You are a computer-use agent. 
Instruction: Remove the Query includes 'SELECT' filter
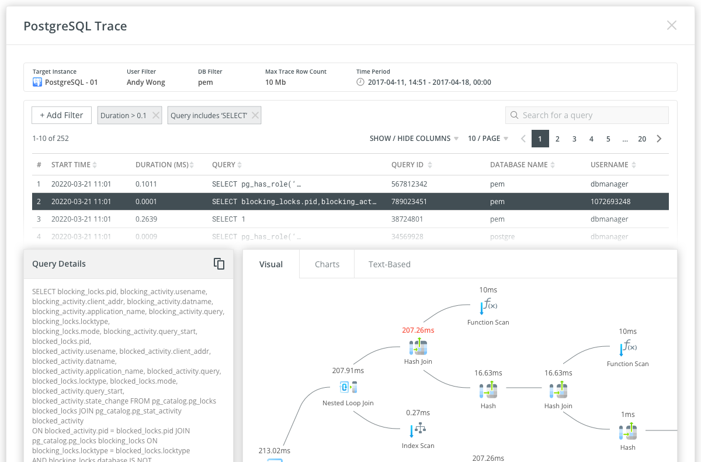(x=255, y=116)
